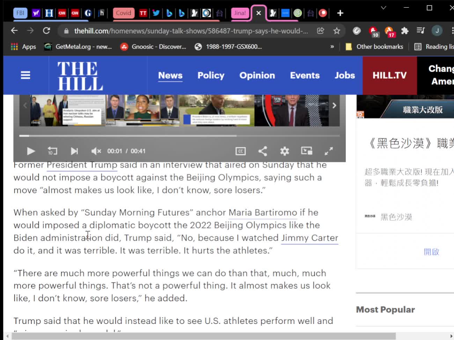Switch to the Google tab
The width and height of the screenshot is (454, 340).
tap(88, 13)
